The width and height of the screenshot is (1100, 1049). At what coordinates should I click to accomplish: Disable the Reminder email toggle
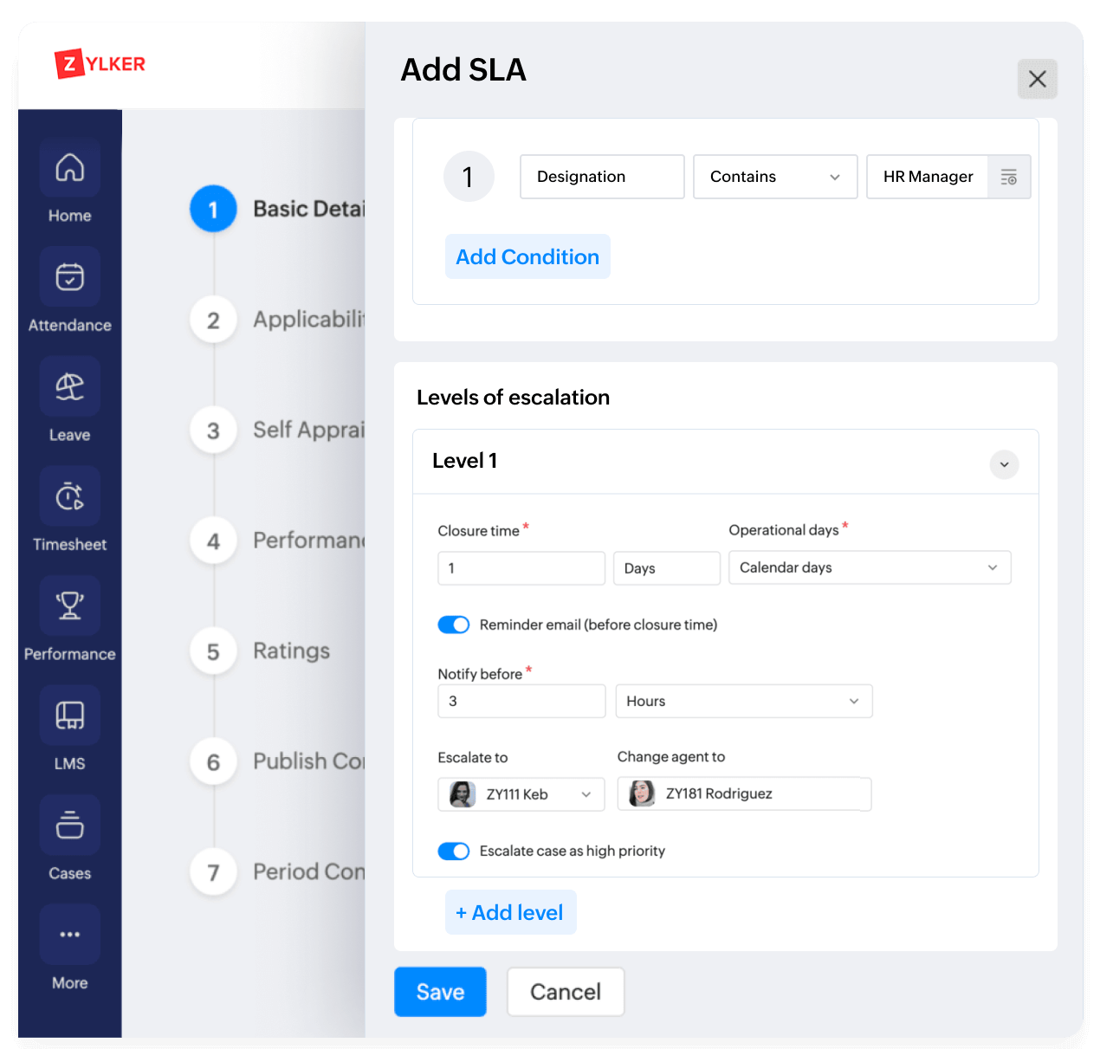(x=454, y=625)
